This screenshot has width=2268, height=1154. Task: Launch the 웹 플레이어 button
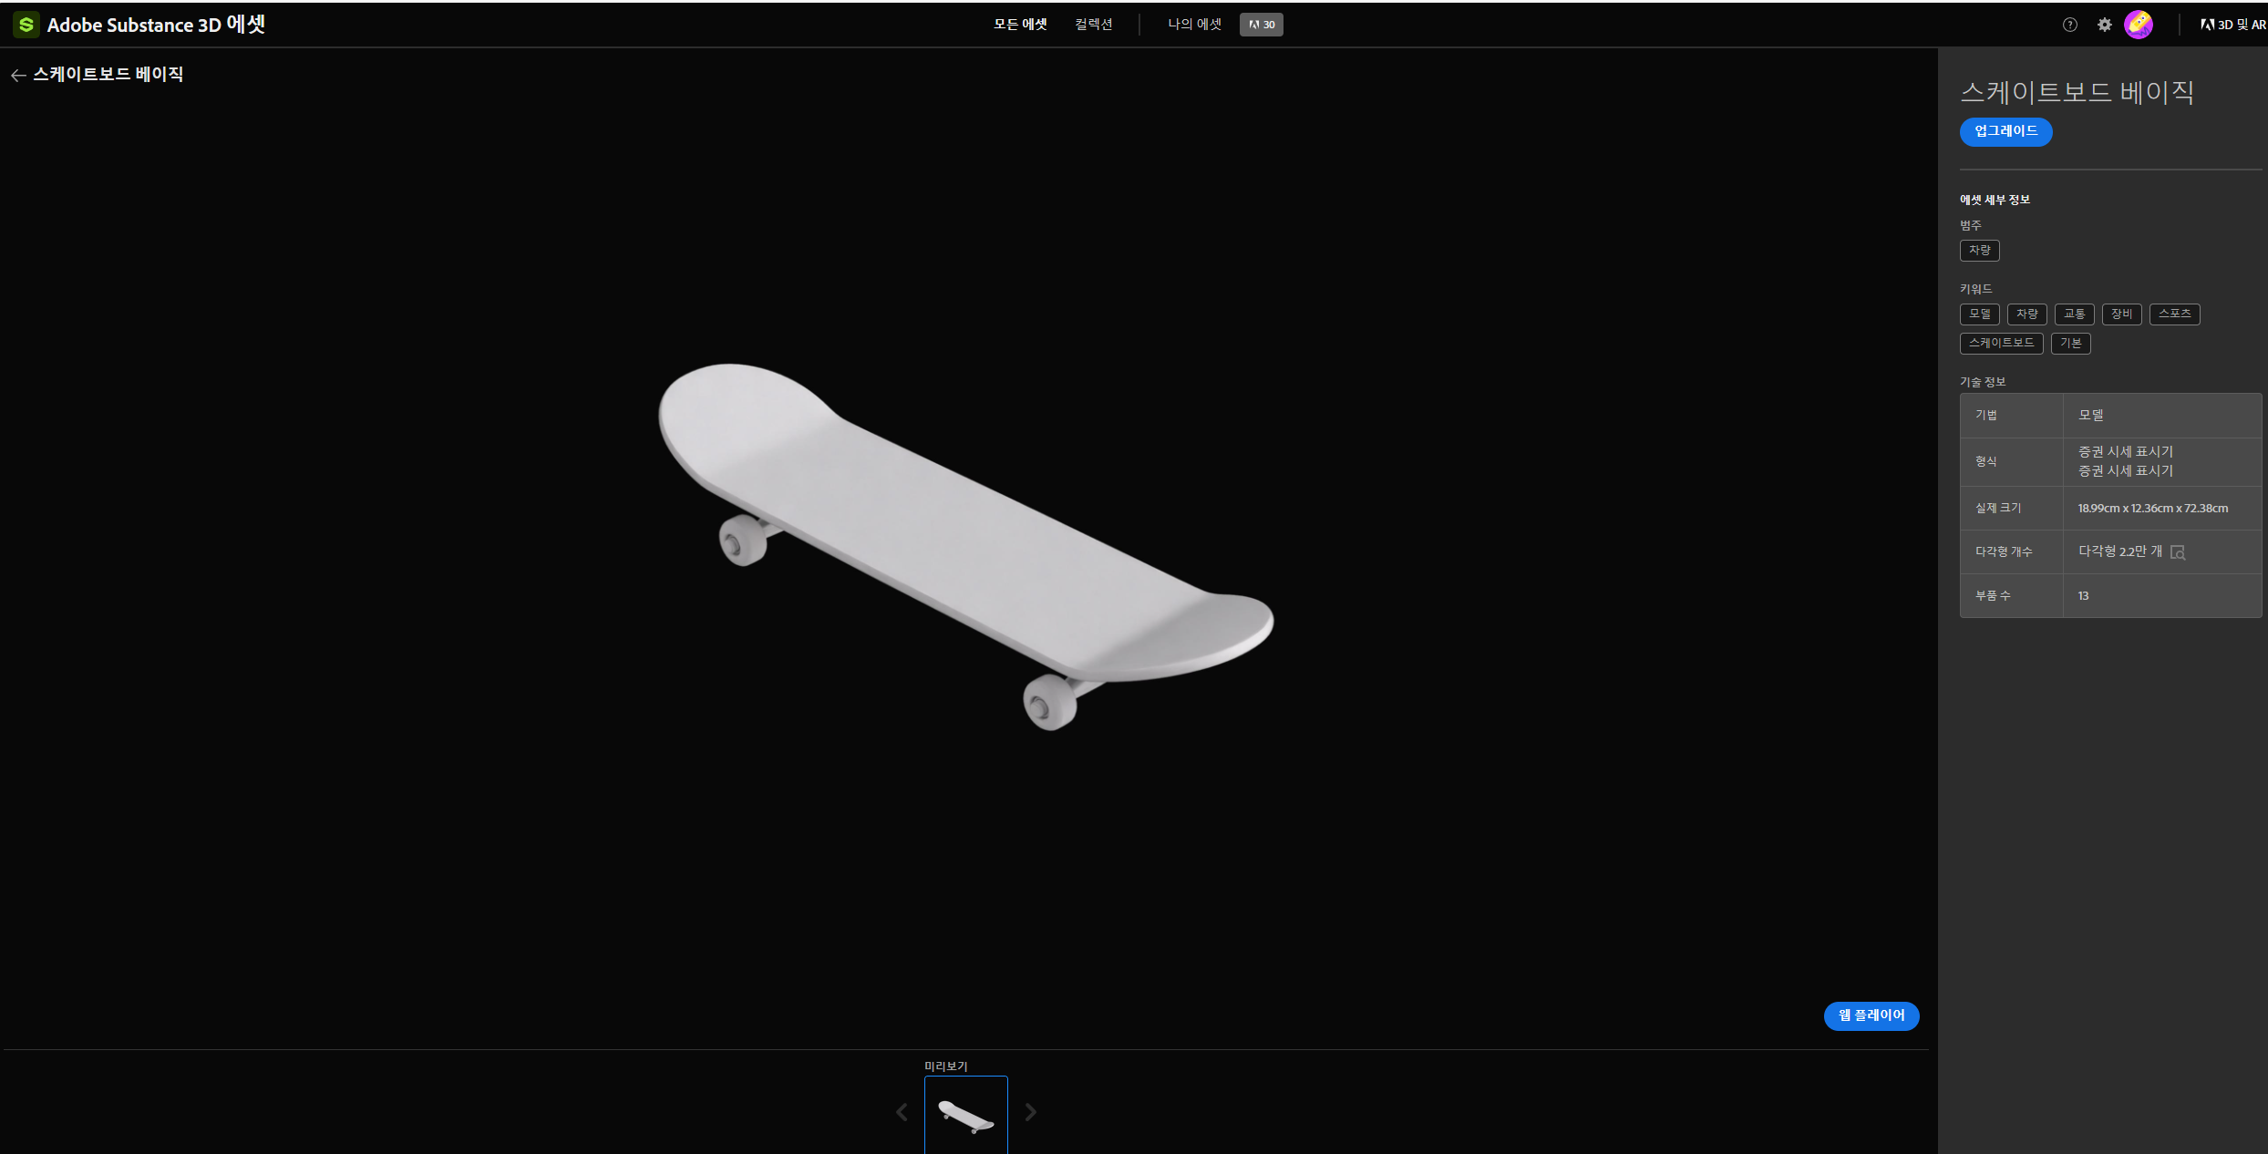click(1871, 1015)
